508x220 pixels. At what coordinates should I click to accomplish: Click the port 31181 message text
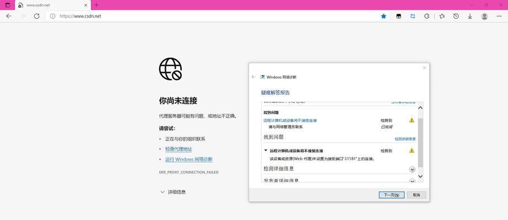click(x=322, y=159)
